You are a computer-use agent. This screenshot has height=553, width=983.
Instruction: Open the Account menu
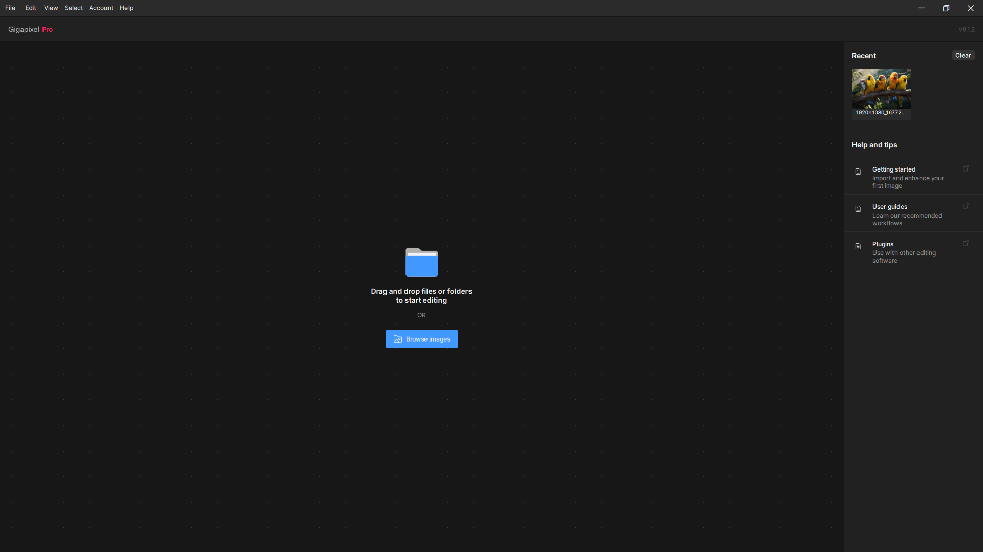coord(101,8)
